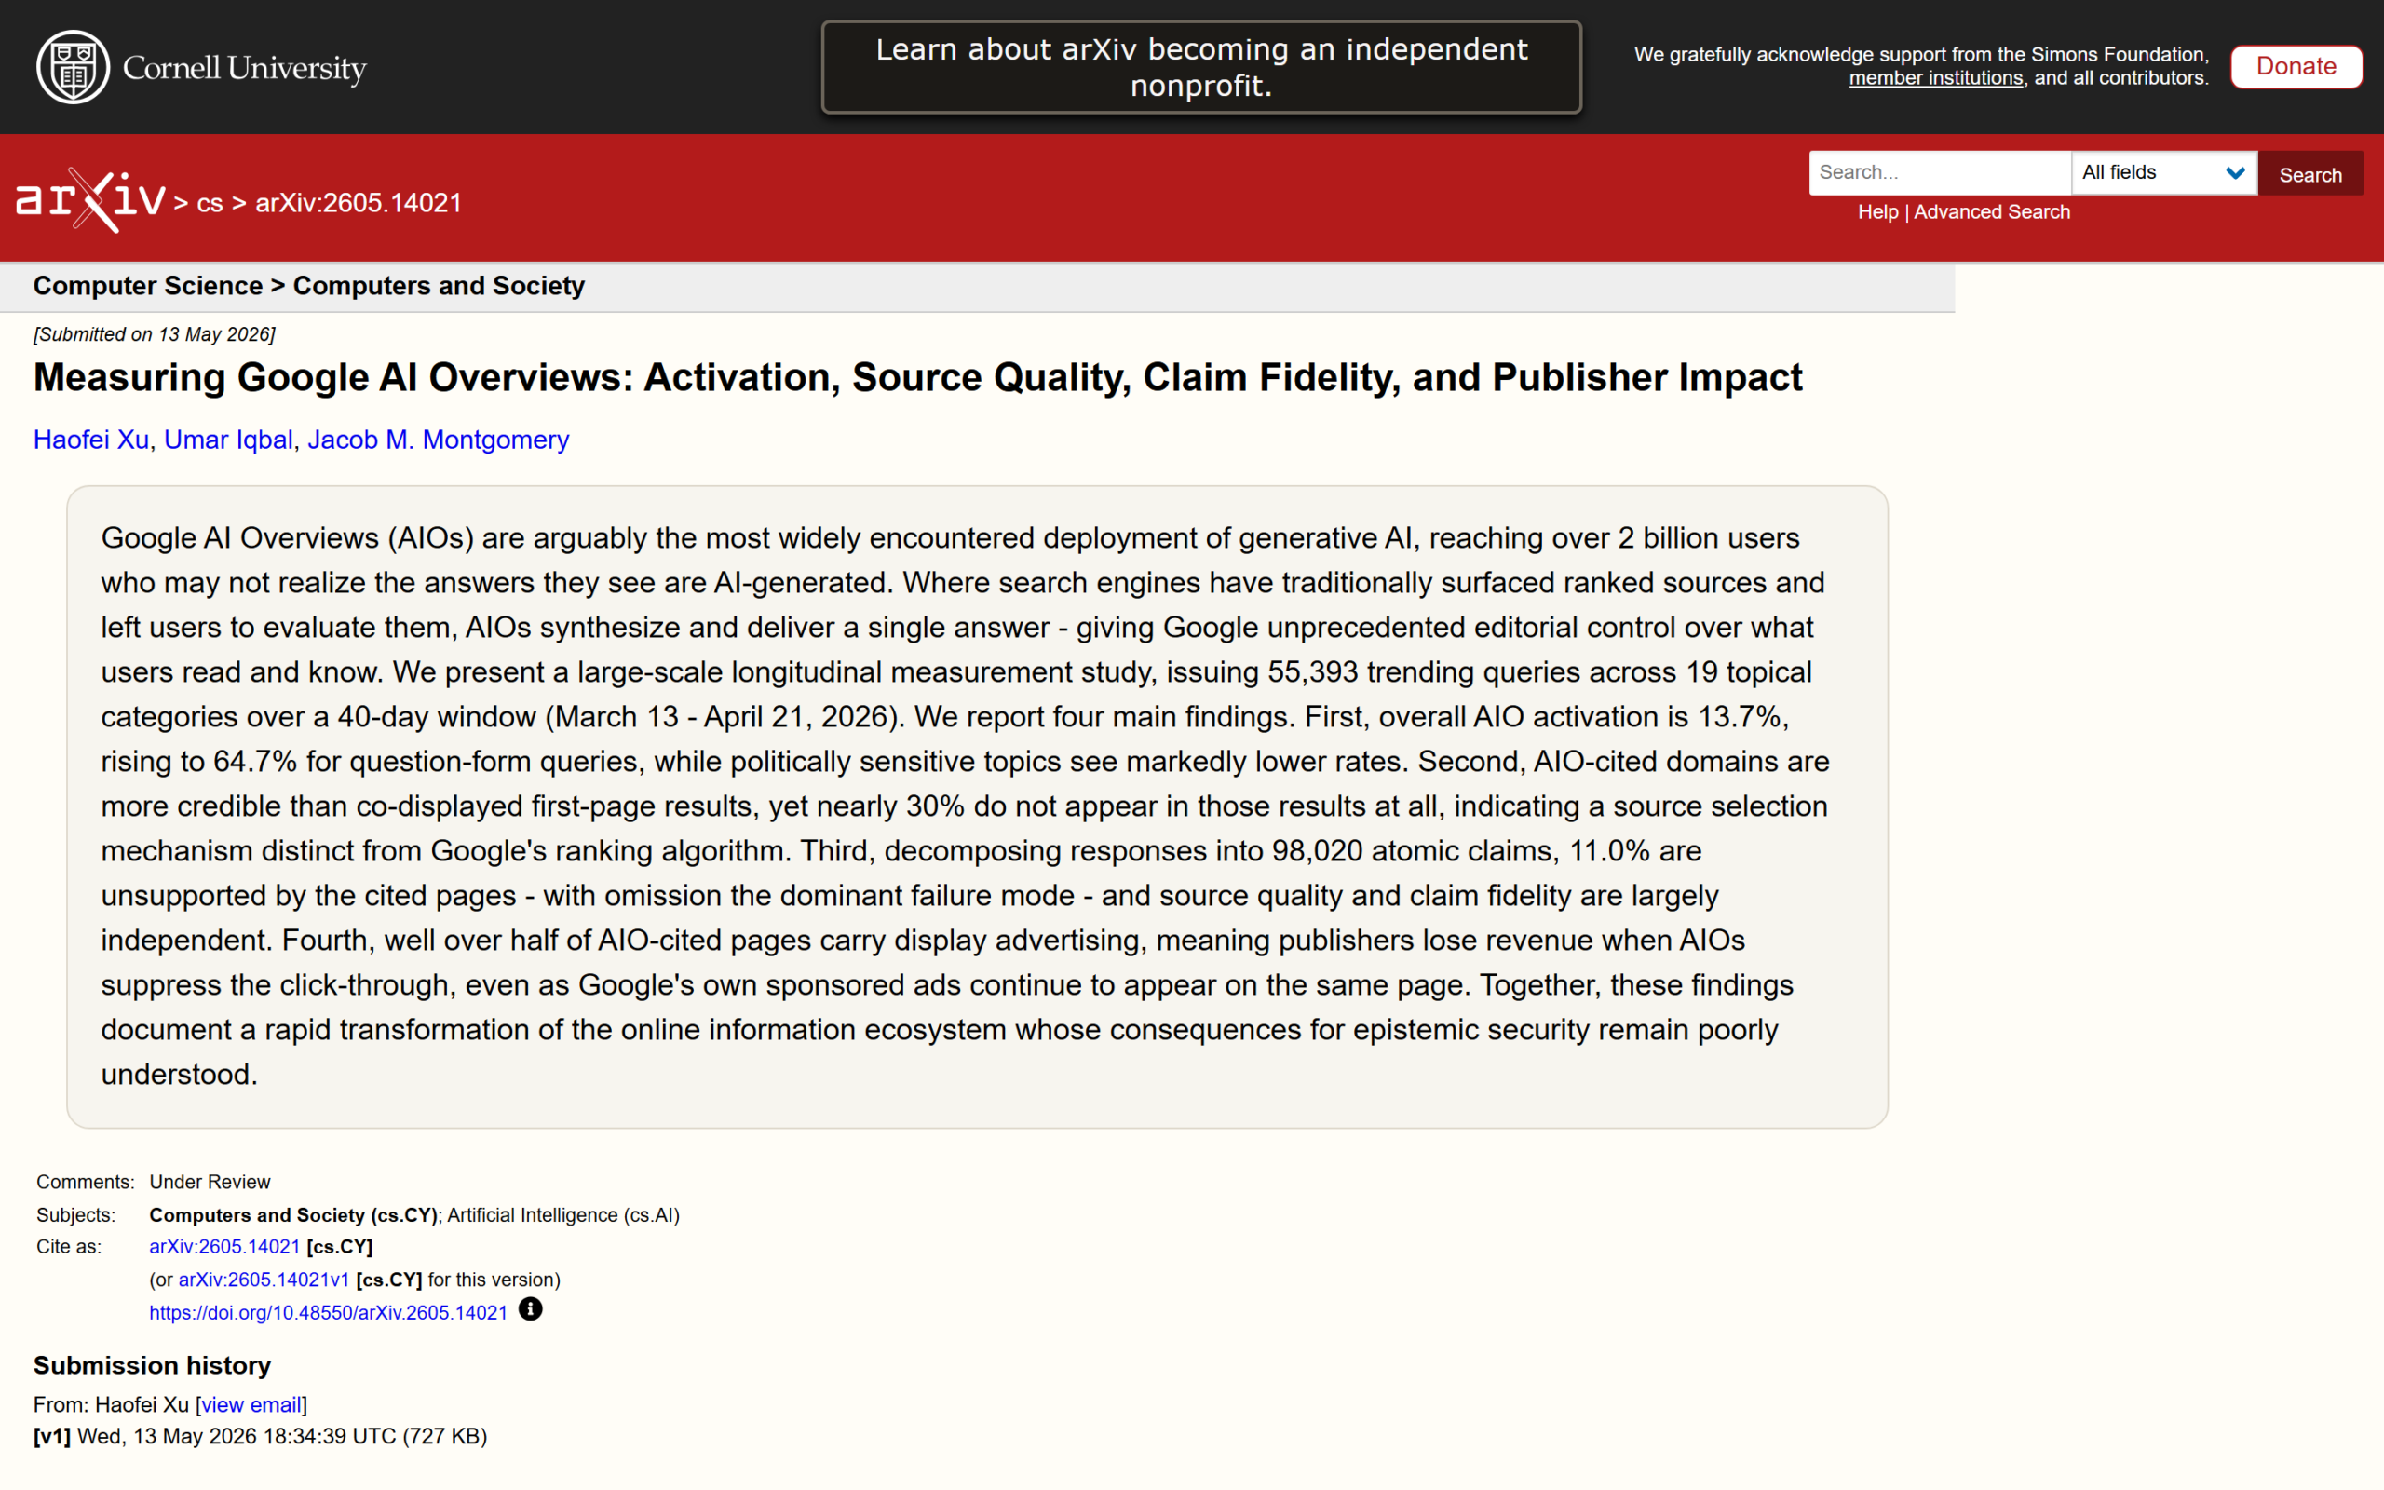Click the Cornell University logo
The image size is (2384, 1490).
point(201,67)
